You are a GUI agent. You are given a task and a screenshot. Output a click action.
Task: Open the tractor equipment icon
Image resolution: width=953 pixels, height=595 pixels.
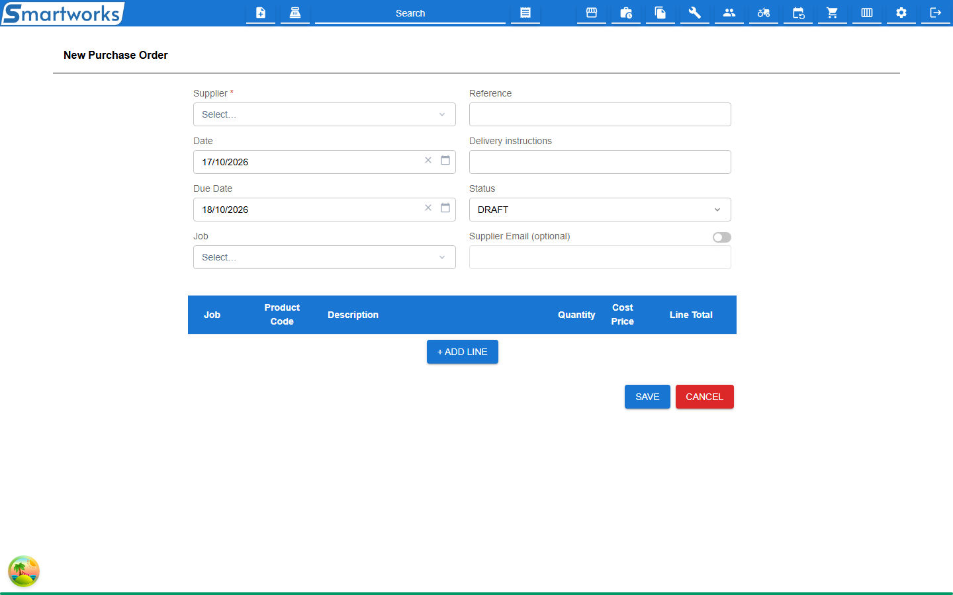764,13
